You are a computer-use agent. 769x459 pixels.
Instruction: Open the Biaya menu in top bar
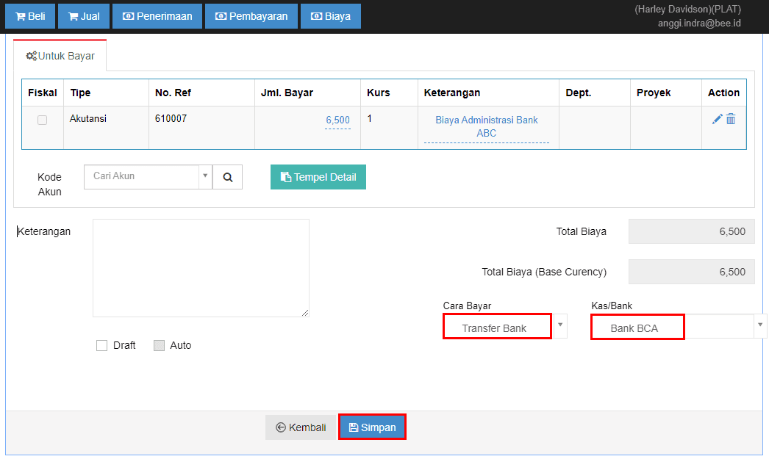331,16
